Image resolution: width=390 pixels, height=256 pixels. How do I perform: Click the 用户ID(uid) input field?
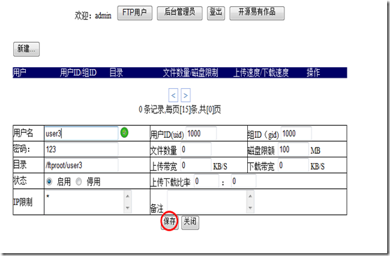pyautogui.click(x=201, y=134)
